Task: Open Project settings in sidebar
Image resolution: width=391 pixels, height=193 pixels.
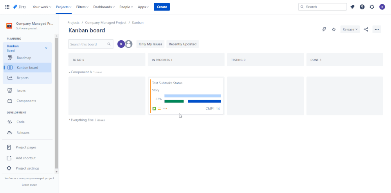Action: 27,168
